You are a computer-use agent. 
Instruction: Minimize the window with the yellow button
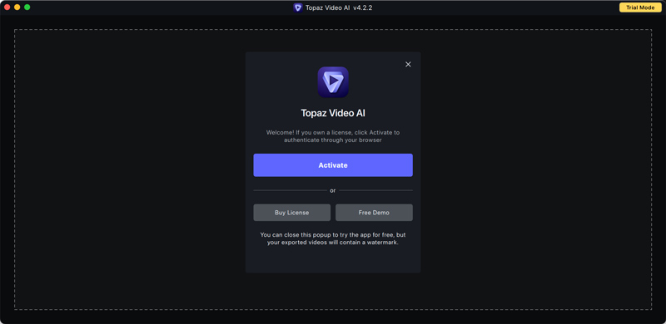coord(17,7)
